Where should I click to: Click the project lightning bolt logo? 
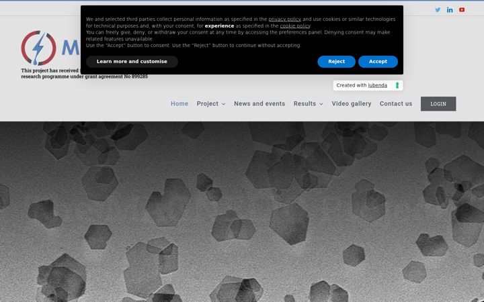38,48
